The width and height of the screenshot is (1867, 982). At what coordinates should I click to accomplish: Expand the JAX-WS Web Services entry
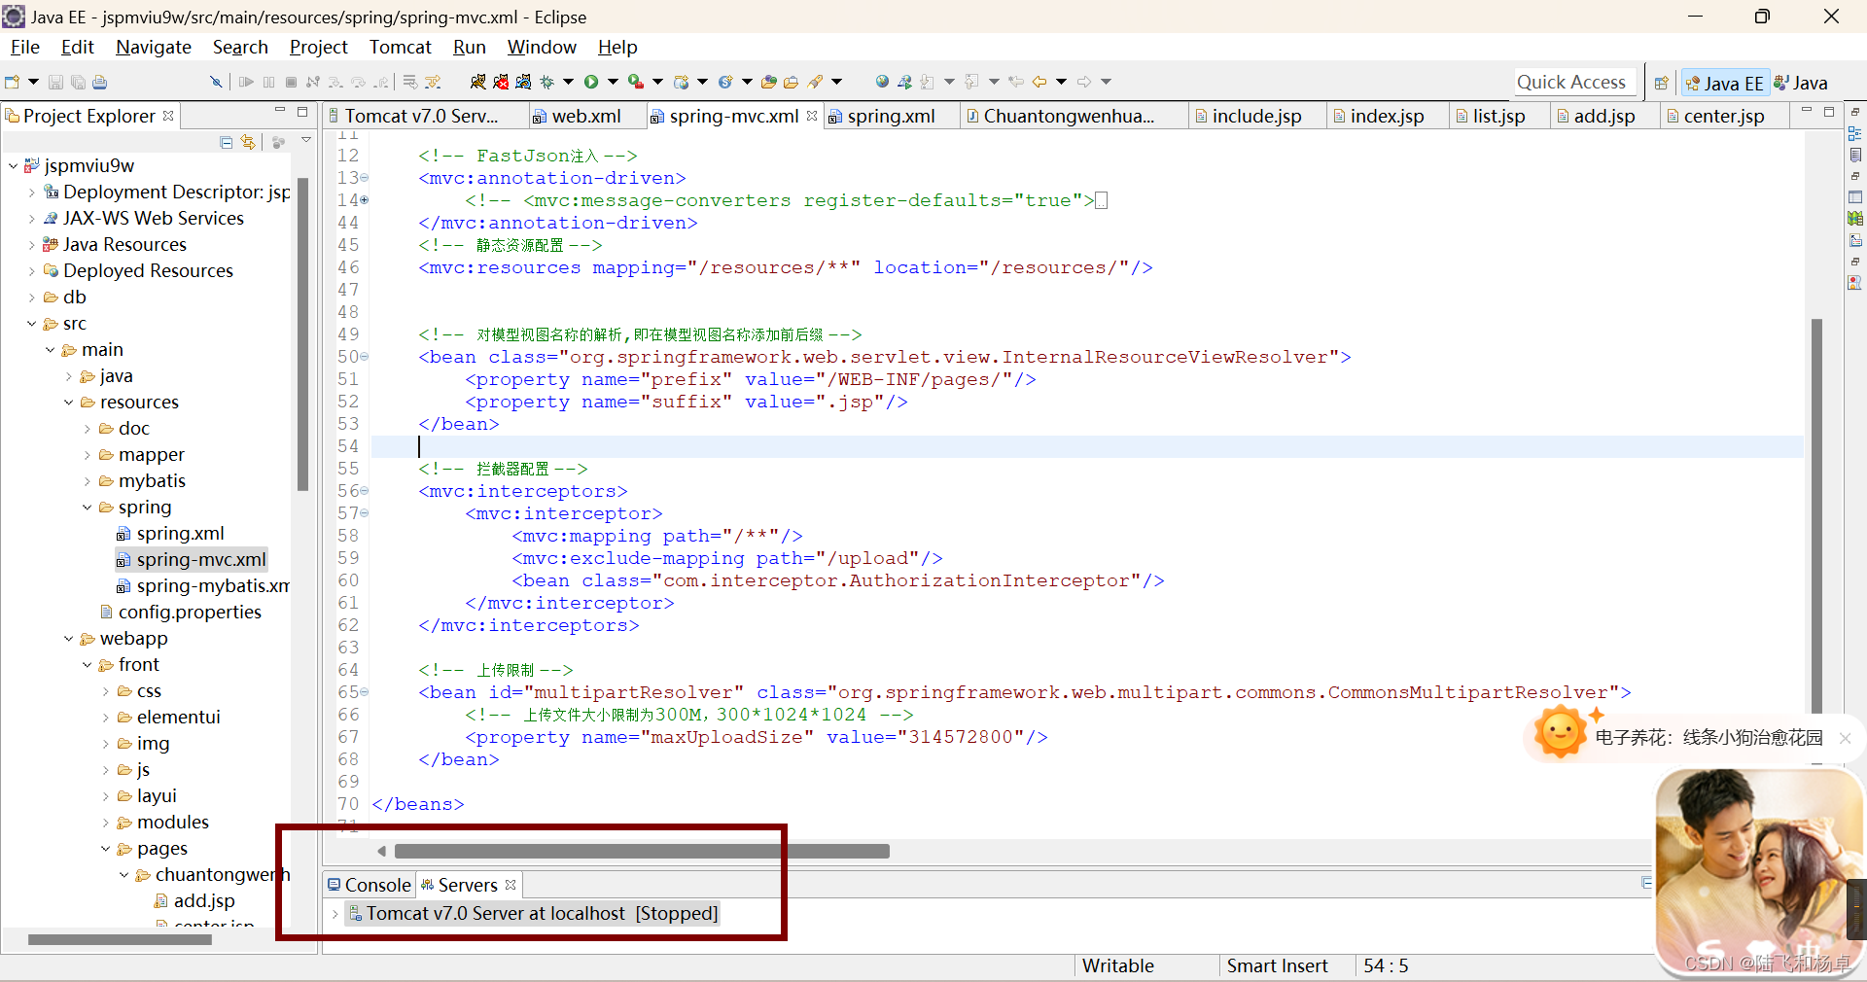pos(32,218)
